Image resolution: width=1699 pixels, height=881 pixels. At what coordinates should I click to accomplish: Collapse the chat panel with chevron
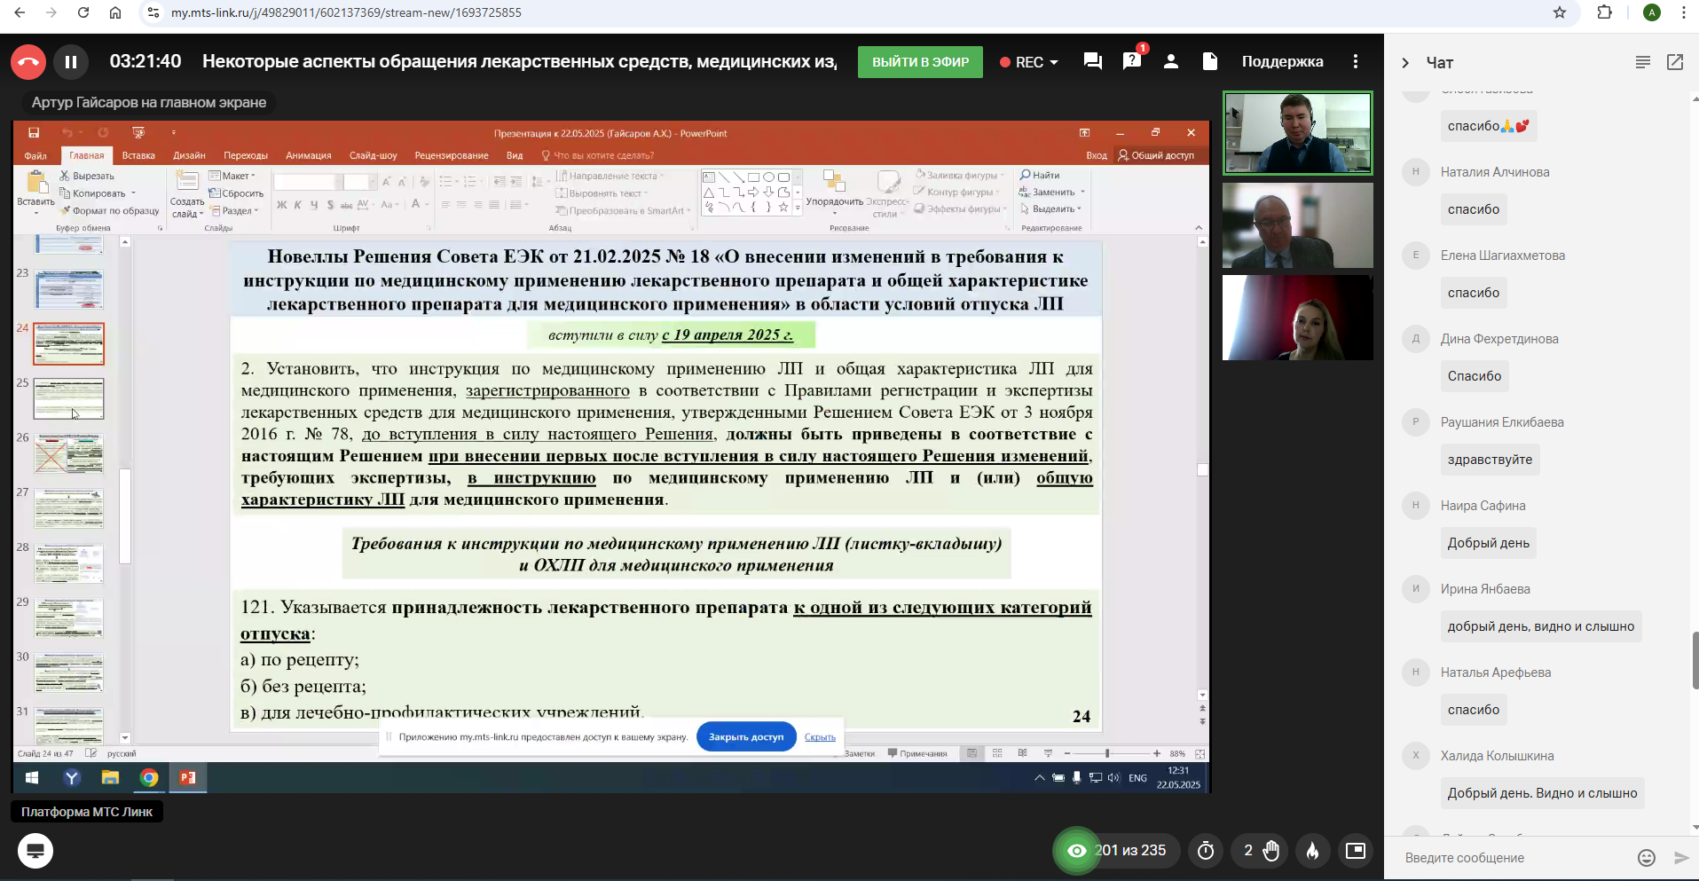click(1405, 63)
